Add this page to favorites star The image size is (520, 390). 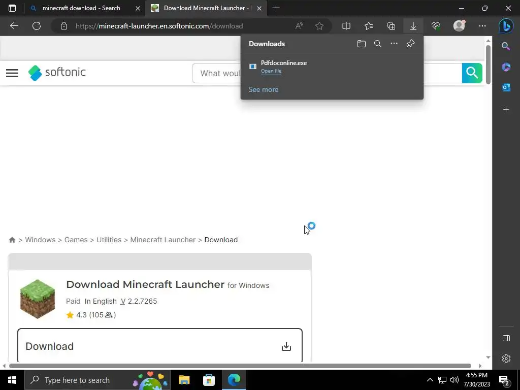(319, 26)
